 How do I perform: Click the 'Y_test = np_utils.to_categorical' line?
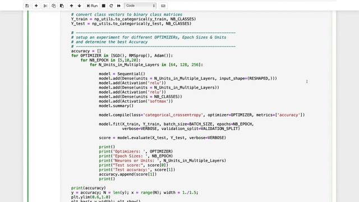pyautogui.click(x=131, y=24)
